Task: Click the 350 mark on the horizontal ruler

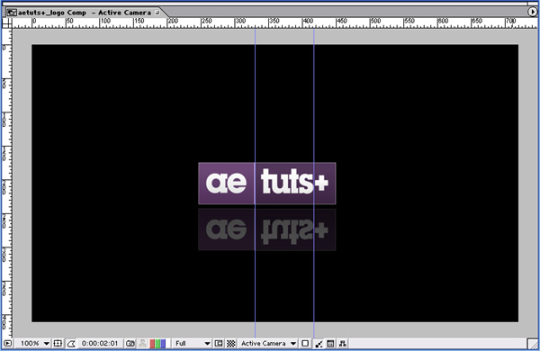Action: [x=274, y=21]
